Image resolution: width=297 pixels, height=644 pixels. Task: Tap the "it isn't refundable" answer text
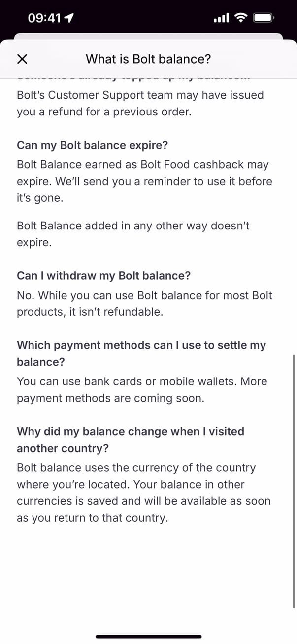coord(144,303)
